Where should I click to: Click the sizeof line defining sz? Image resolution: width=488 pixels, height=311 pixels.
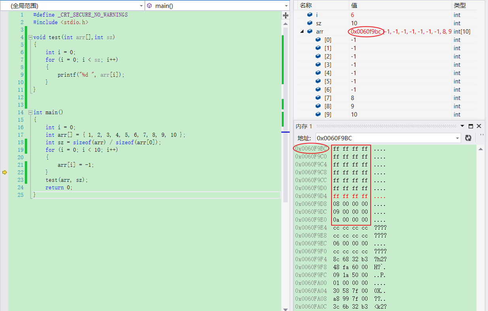[104, 142]
